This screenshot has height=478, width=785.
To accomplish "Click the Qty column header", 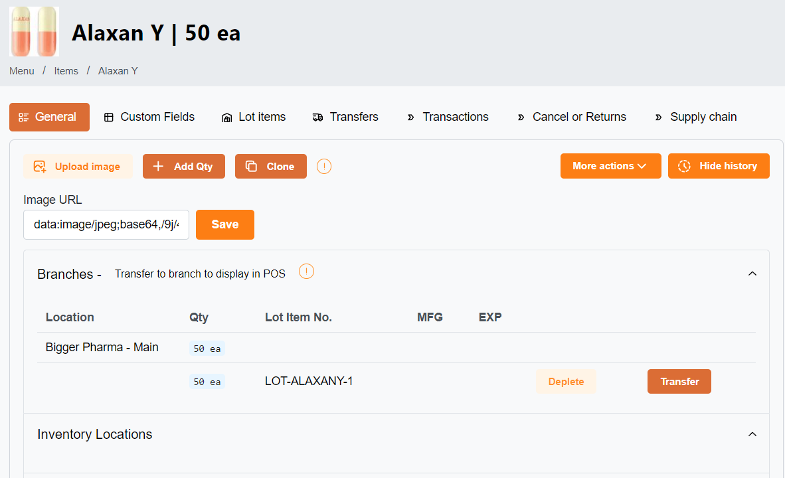I will pos(199,317).
